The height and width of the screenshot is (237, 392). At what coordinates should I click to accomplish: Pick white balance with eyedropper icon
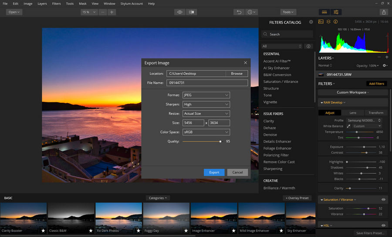[x=348, y=126]
